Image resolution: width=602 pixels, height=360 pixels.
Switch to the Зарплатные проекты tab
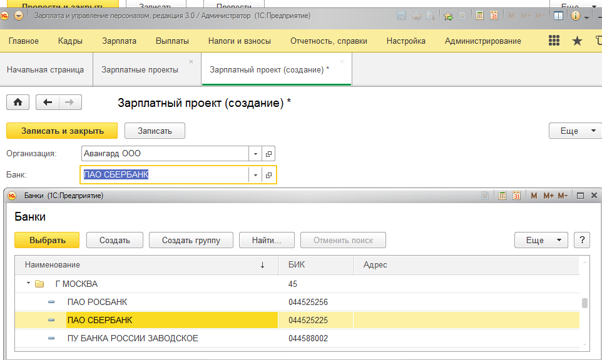click(x=140, y=69)
